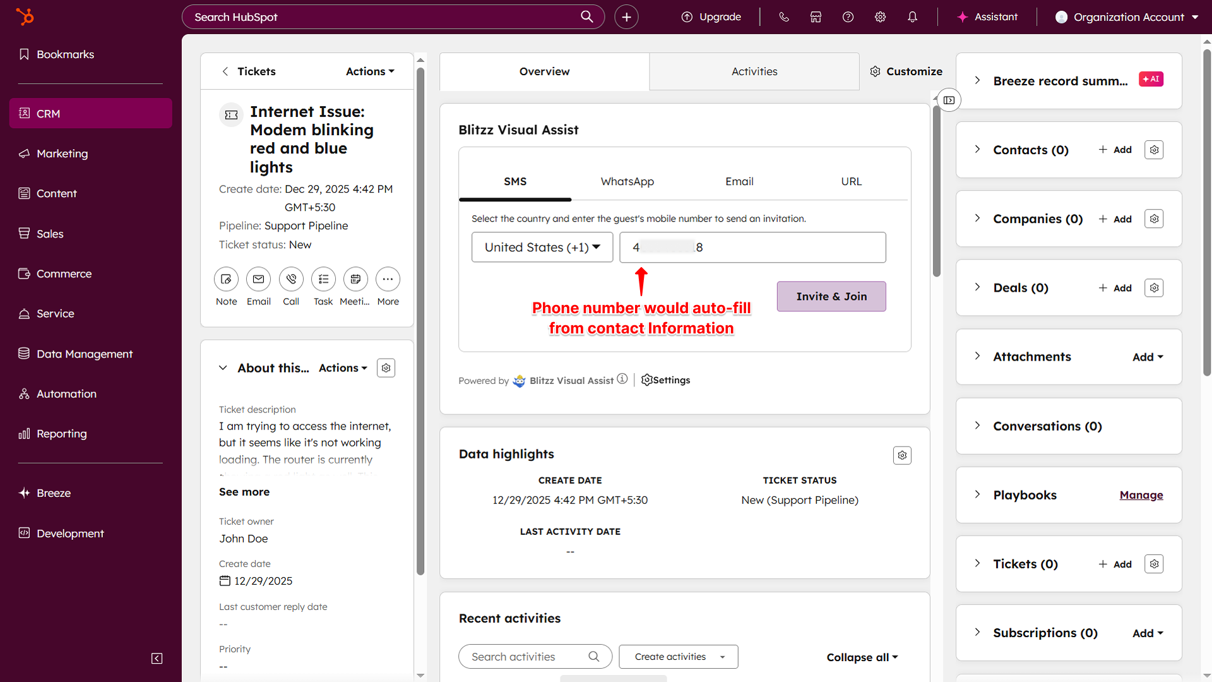Click the ticket panel vertical scrollbar
Screen dimensions: 1212x682
pyautogui.click(x=420, y=322)
